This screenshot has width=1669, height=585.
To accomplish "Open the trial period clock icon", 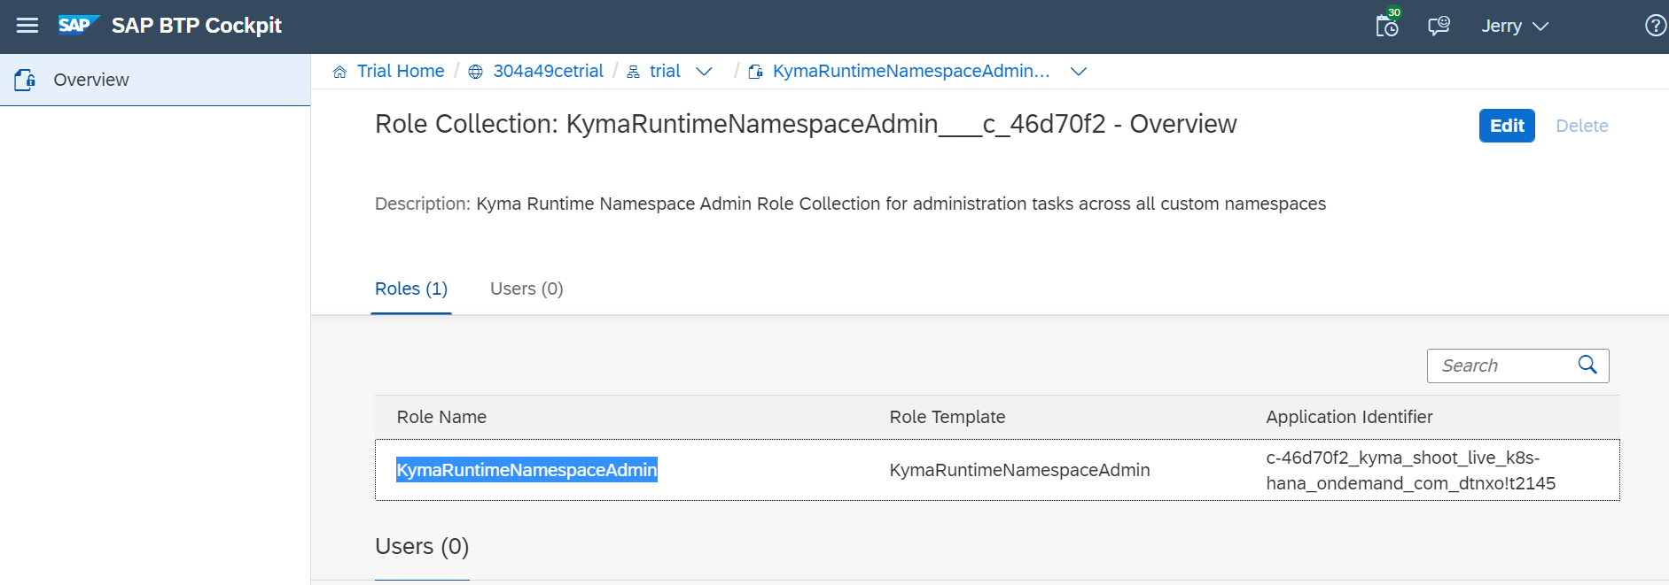I will point(1387,26).
